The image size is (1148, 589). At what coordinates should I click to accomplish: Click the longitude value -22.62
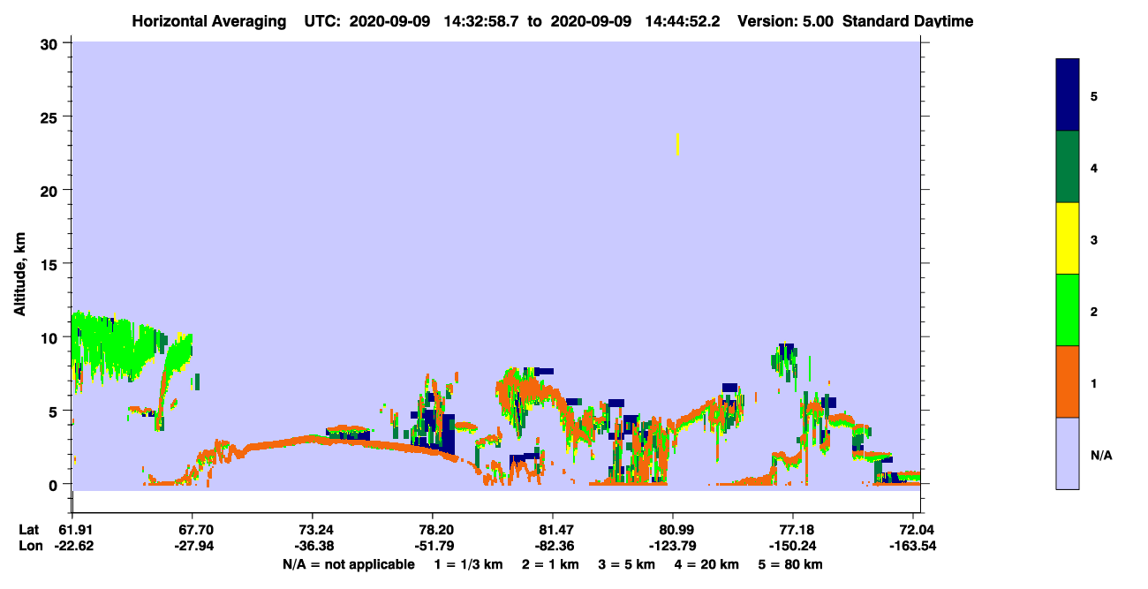pos(72,546)
